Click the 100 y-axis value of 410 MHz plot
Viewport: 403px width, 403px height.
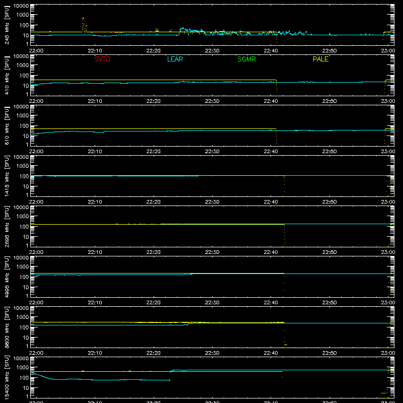tap(24, 76)
